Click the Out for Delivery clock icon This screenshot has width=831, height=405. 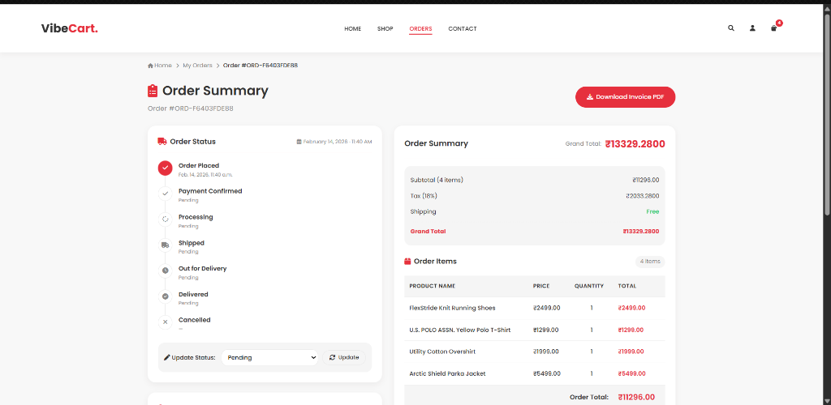(166, 271)
